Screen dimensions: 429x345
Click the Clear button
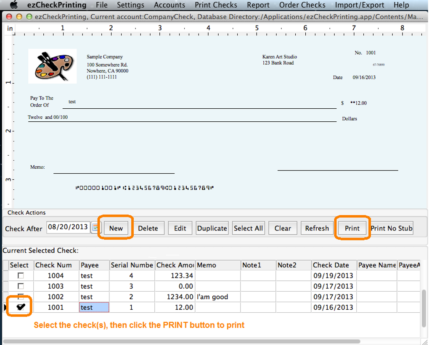(283, 228)
